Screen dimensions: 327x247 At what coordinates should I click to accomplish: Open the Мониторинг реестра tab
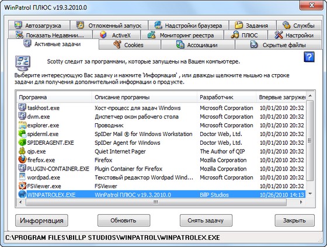[x=182, y=35]
